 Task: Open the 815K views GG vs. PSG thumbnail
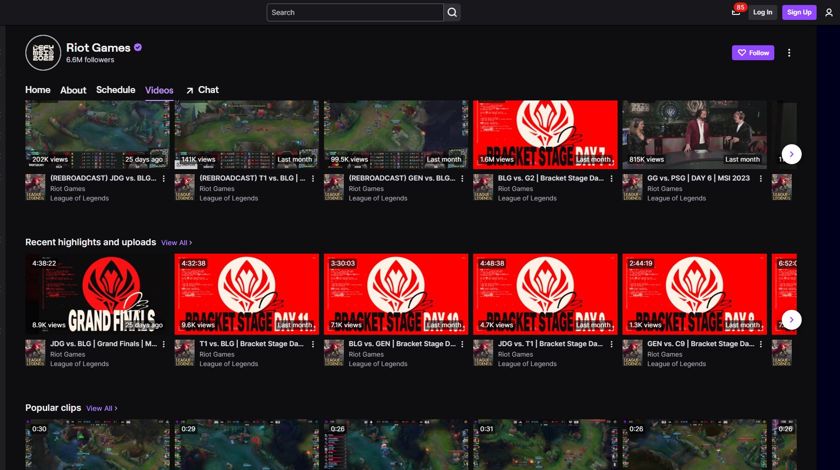pyautogui.click(x=695, y=135)
